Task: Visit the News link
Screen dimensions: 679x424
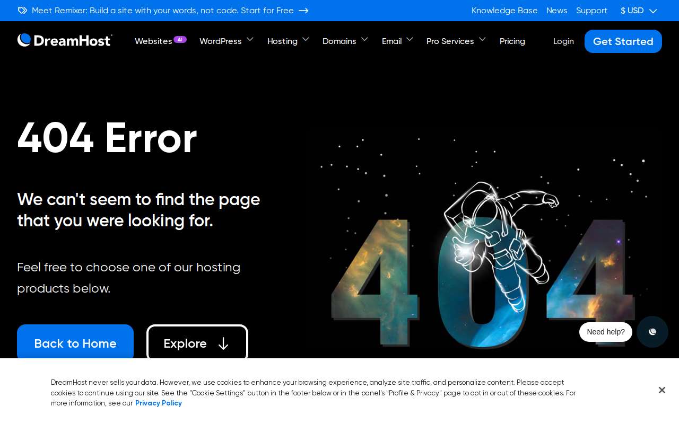Action: coord(557,11)
